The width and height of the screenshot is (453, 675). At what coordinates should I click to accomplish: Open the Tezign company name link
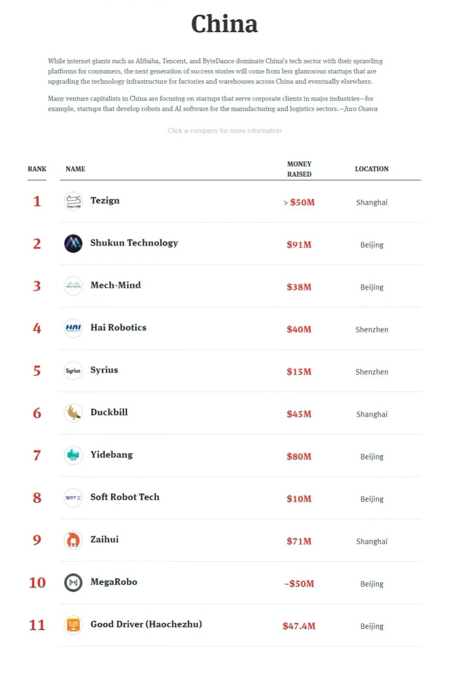coord(105,200)
